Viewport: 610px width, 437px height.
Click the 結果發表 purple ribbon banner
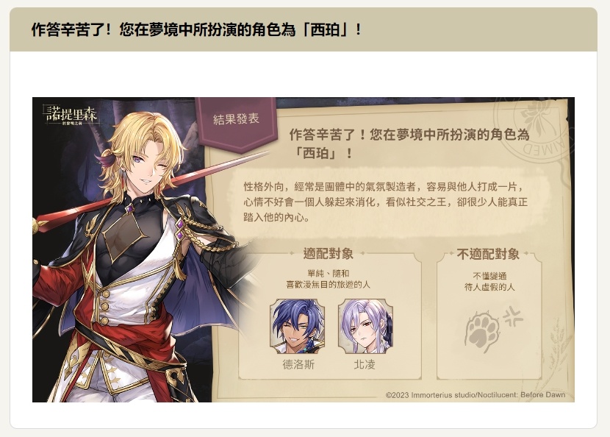pos(236,124)
